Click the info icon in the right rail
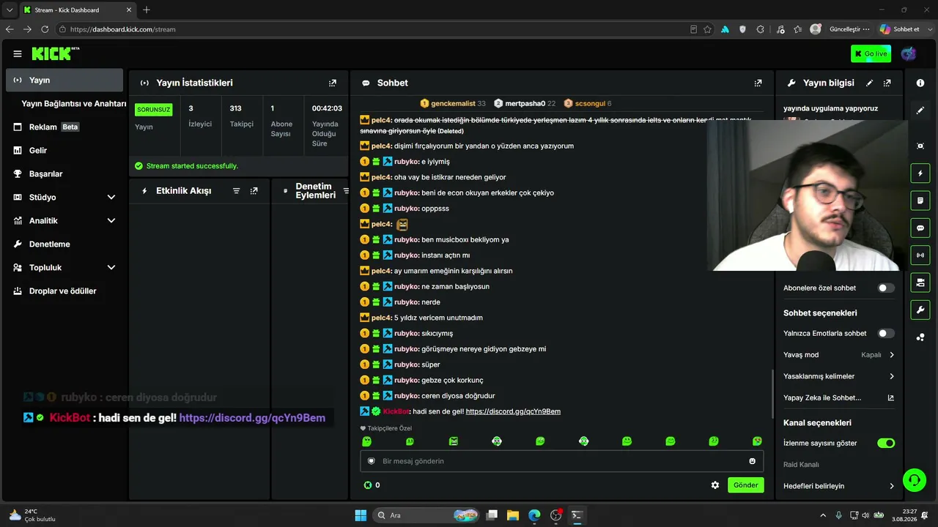The height and width of the screenshot is (527, 938). click(920, 83)
